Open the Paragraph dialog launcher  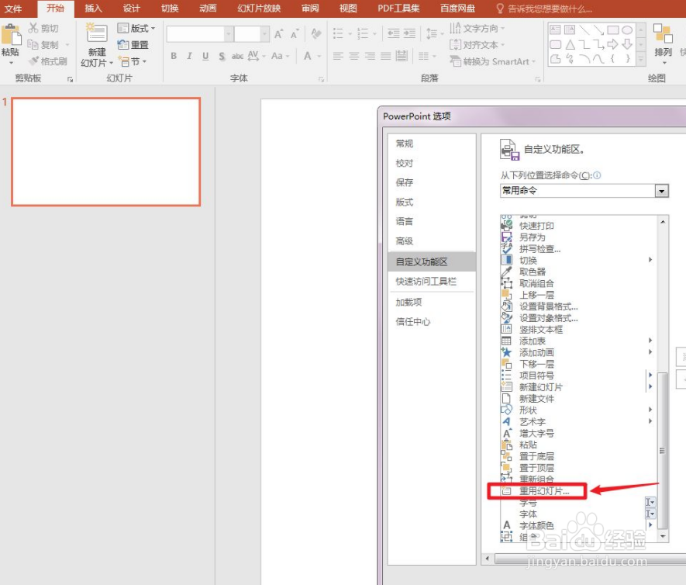pyautogui.click(x=538, y=79)
